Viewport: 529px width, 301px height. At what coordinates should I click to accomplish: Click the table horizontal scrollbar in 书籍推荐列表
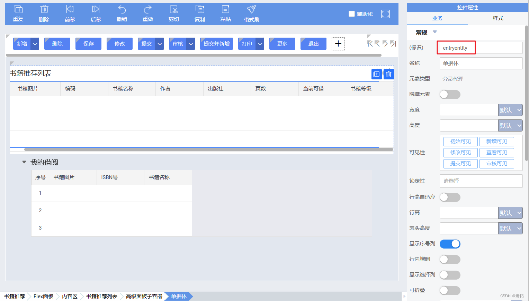208,149
